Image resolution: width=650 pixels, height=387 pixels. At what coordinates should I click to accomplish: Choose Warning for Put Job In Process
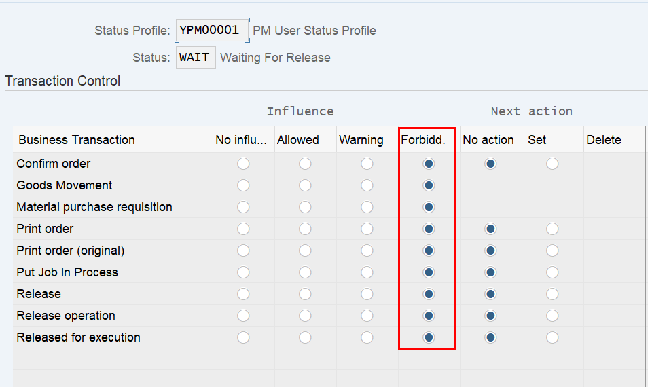pyautogui.click(x=367, y=272)
